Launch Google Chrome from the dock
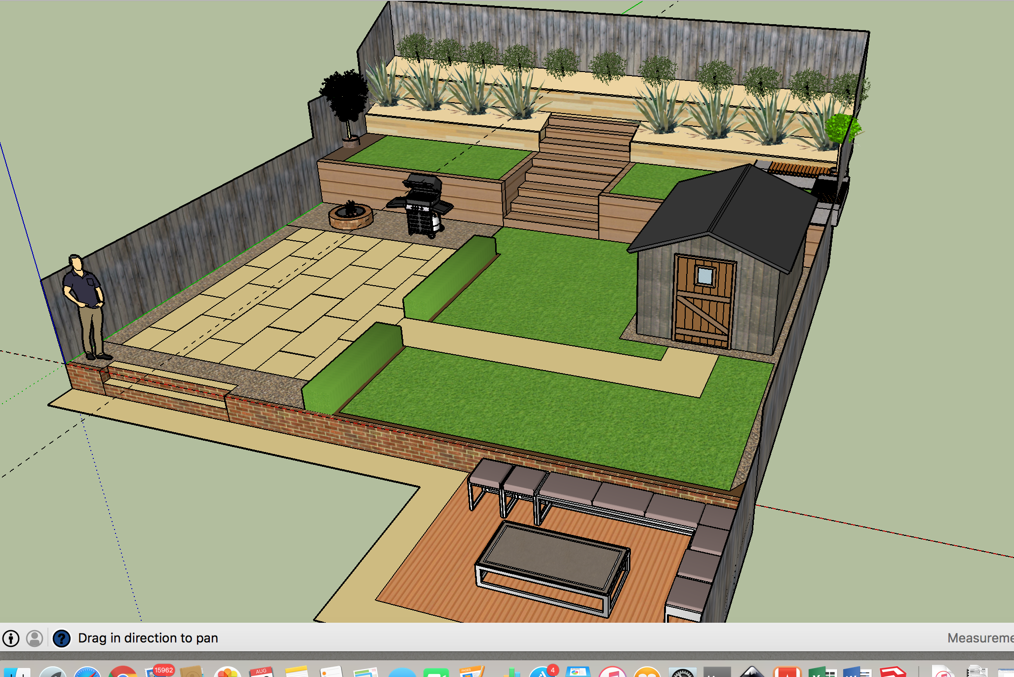The image size is (1014, 677). pos(122,673)
